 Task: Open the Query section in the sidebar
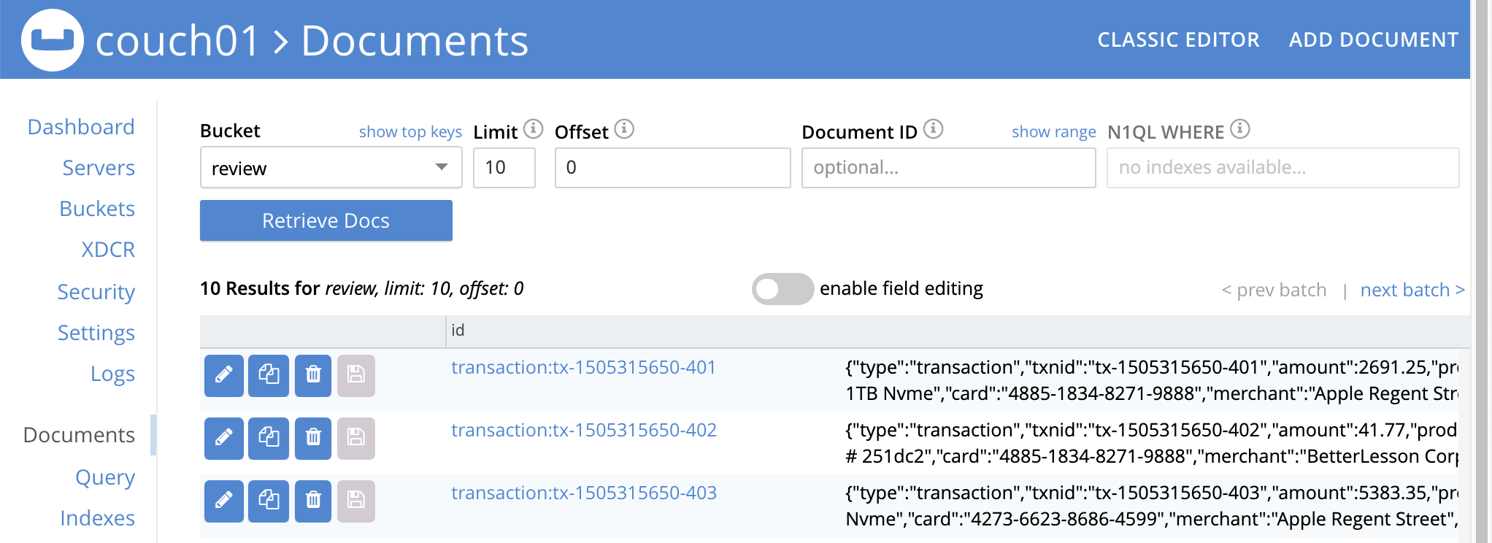pos(105,477)
